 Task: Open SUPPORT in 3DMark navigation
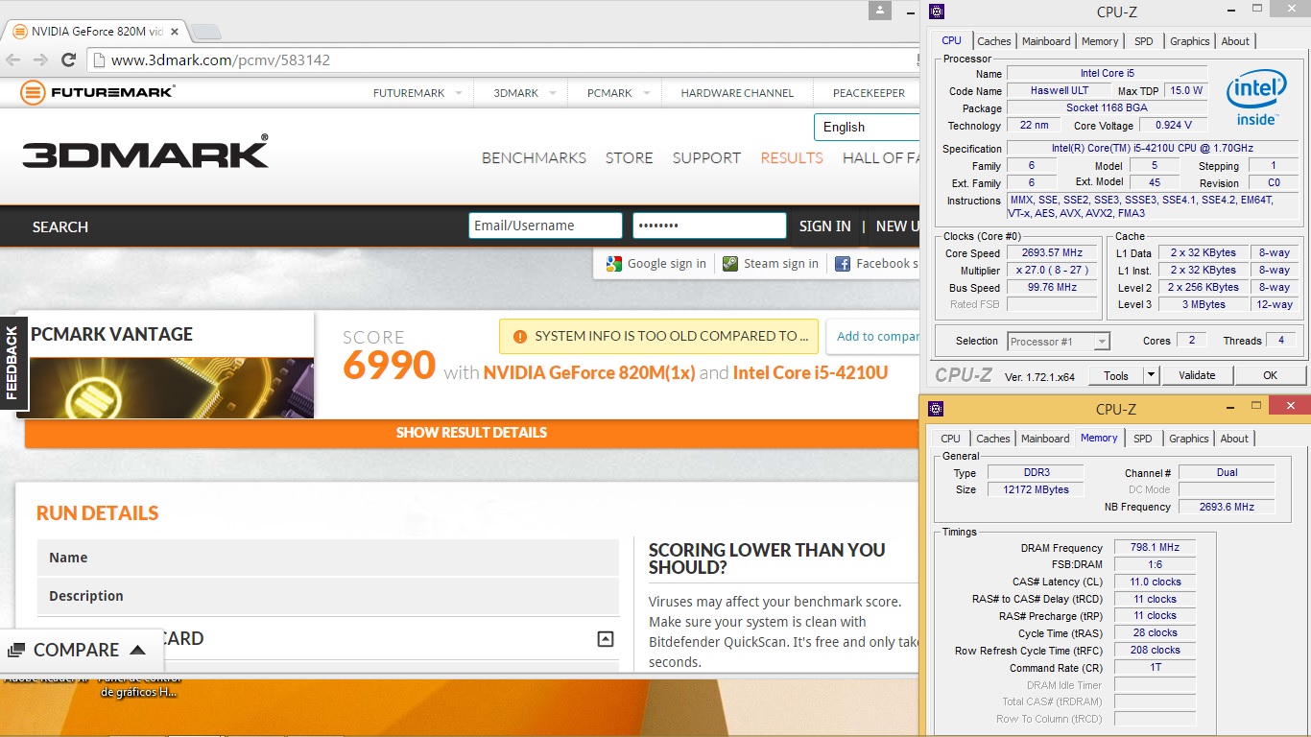click(706, 157)
